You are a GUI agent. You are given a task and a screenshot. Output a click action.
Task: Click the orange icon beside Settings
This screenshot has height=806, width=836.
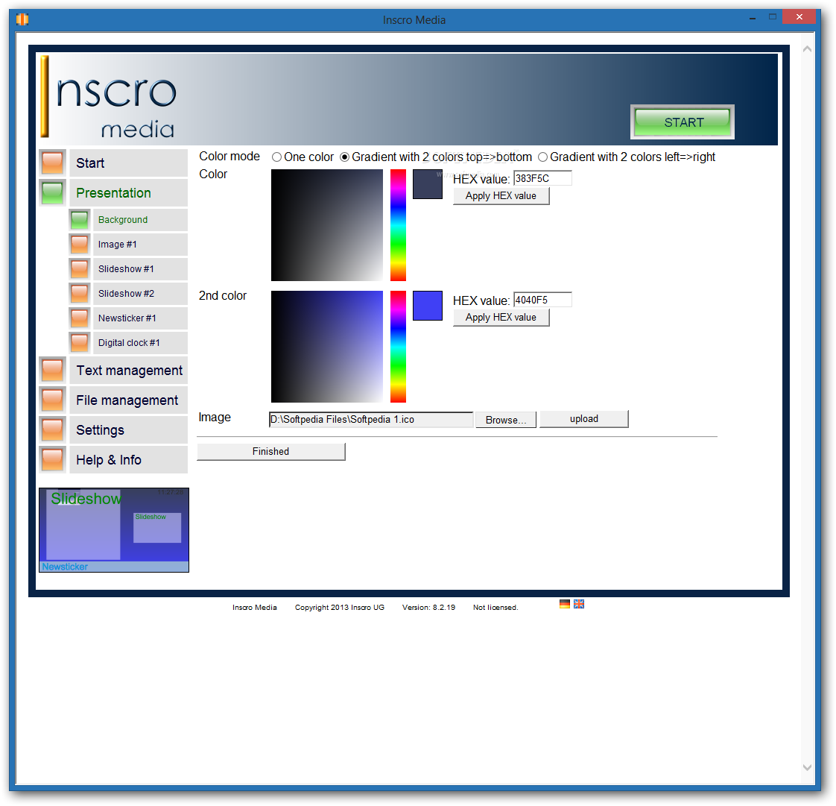(x=52, y=430)
